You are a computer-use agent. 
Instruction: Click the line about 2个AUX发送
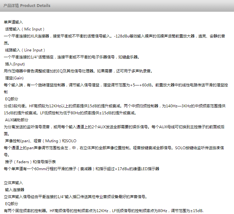tap(114, 127)
